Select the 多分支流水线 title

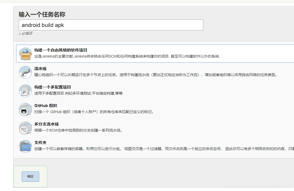point(47,124)
